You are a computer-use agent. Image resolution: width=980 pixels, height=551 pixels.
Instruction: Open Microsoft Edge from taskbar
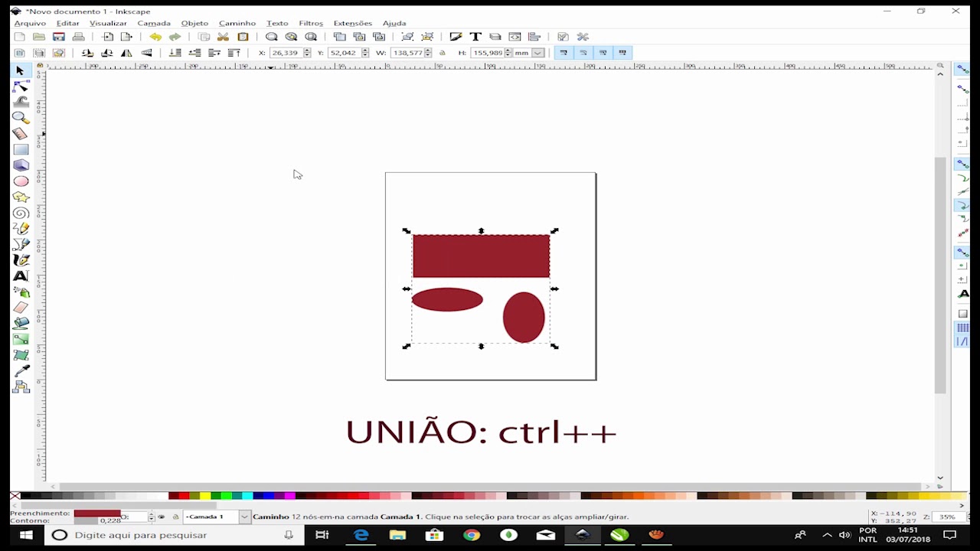361,535
